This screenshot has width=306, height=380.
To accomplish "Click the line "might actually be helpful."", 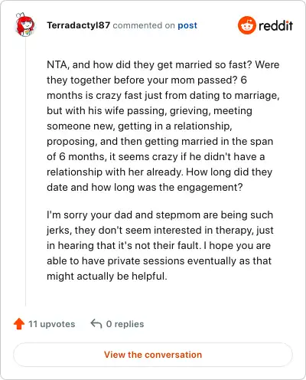I will [107, 276].
